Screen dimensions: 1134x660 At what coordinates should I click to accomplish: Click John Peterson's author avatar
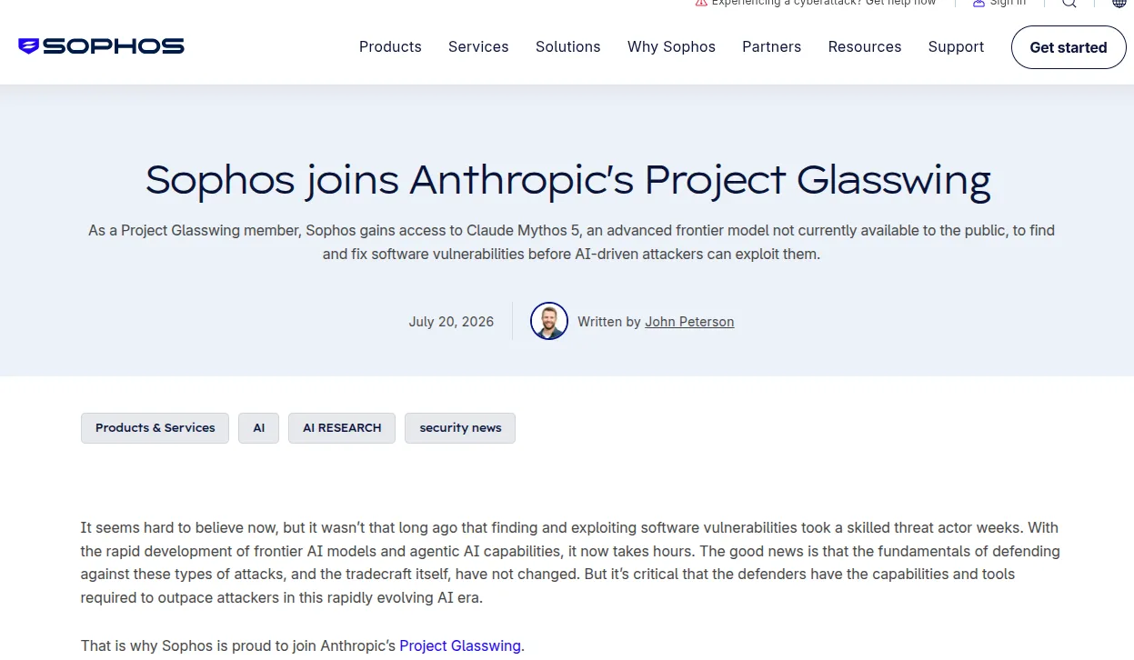(x=549, y=321)
